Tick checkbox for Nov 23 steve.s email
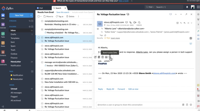The image size is (200, 111). click(x=39, y=38)
